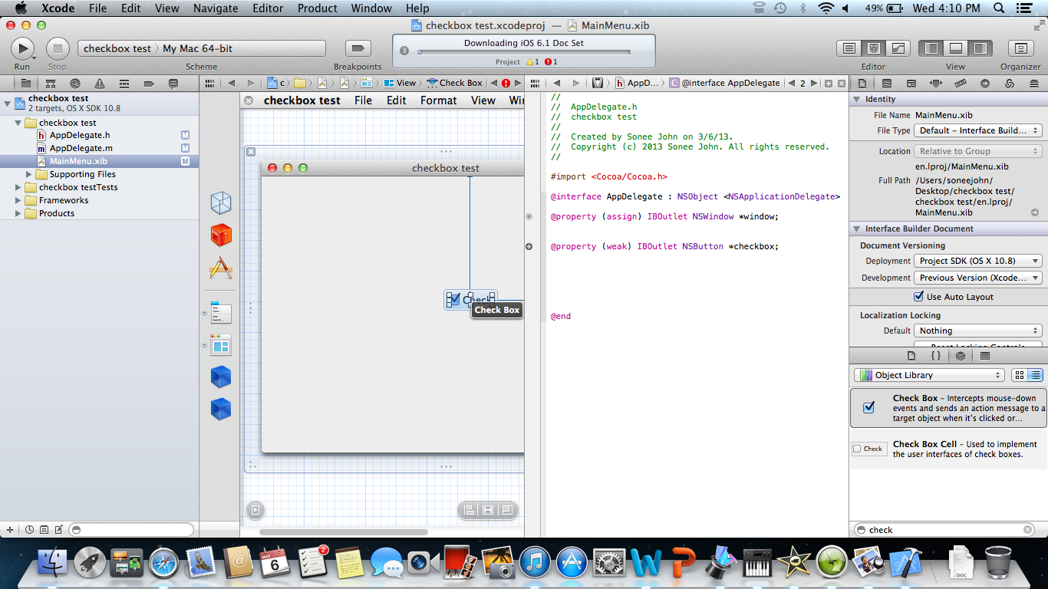Collapse the checkbox test group folder

tap(18, 123)
